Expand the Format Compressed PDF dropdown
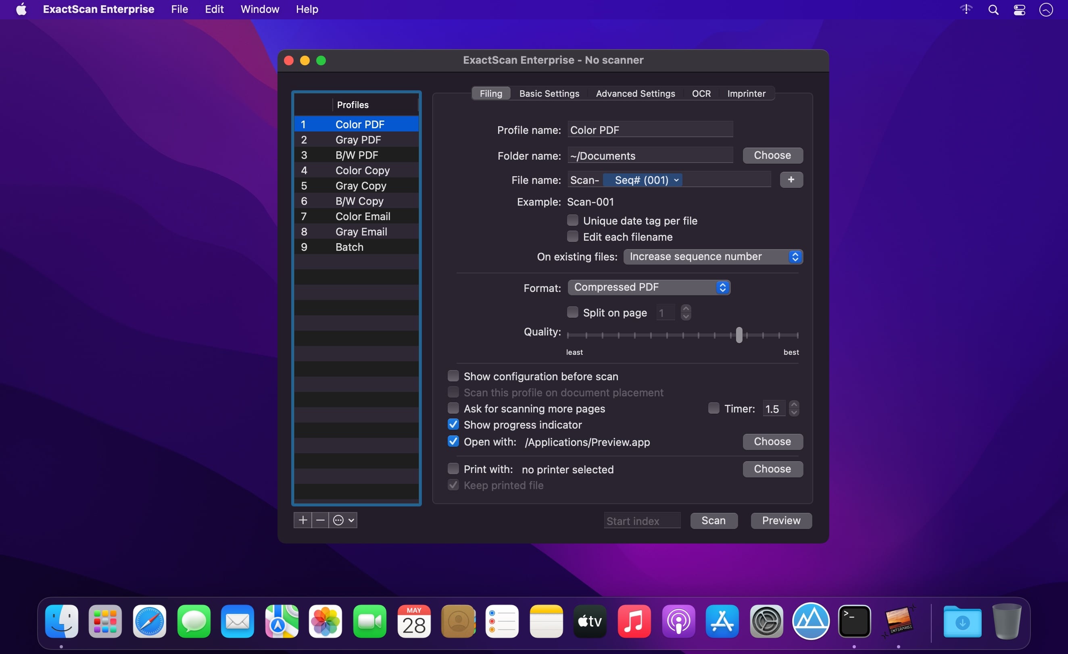1068x654 pixels. (x=649, y=287)
